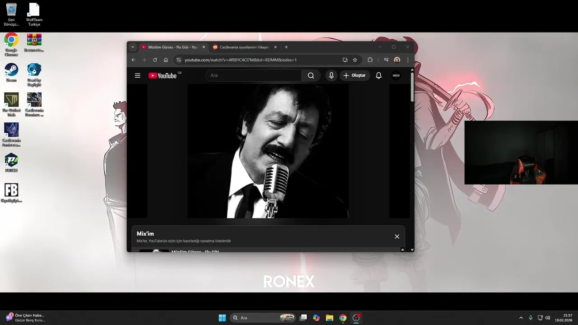Select the WolfTeam Turkiye desktop shortcut
This screenshot has height=325, width=578.
click(34, 14)
